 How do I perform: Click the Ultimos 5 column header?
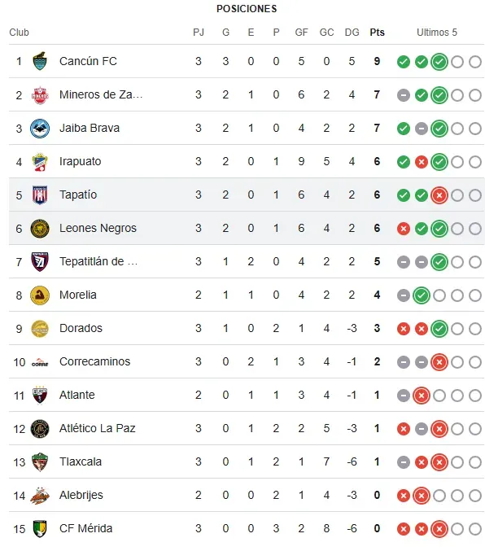click(437, 33)
